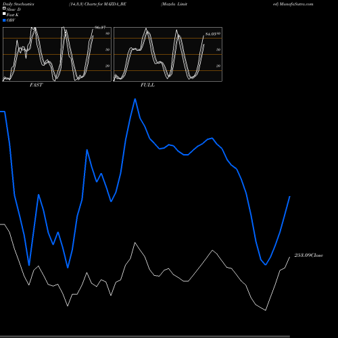Click the 'Fast K' legend text
338x338 pixels.
pyautogui.click(x=13, y=15)
